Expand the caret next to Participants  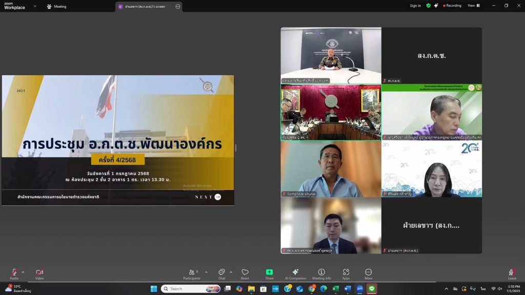[x=206, y=272]
